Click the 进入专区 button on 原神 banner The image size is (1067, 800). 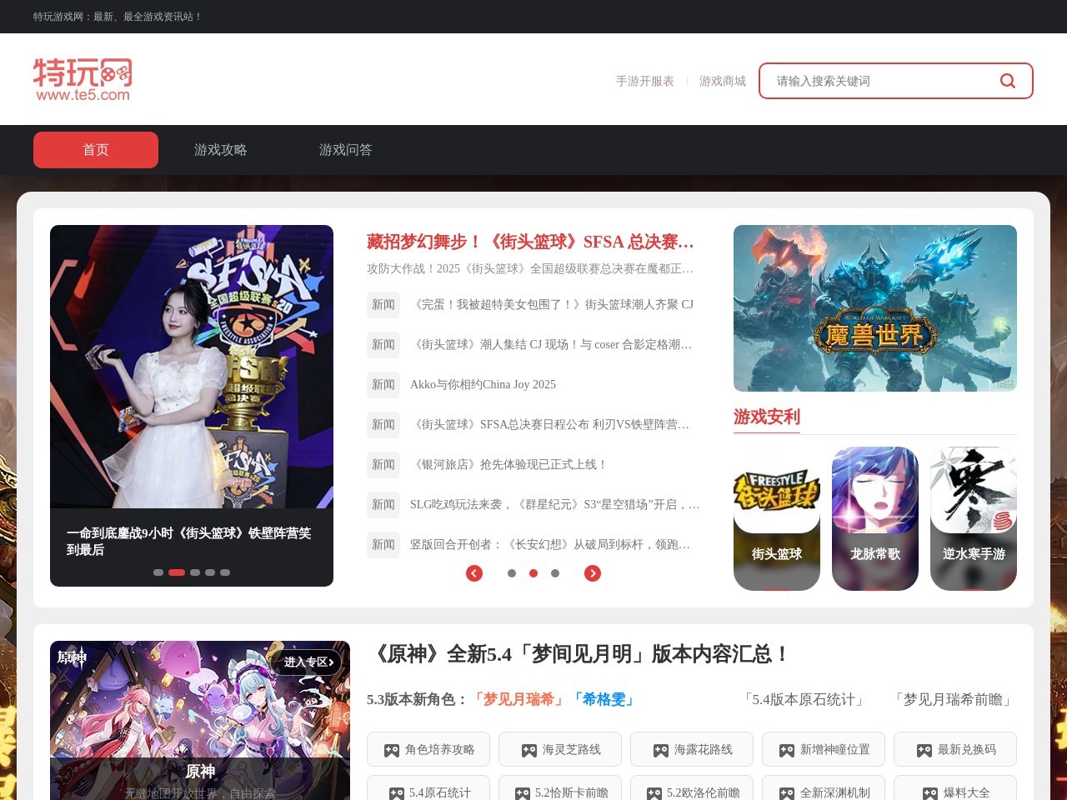[x=308, y=662]
